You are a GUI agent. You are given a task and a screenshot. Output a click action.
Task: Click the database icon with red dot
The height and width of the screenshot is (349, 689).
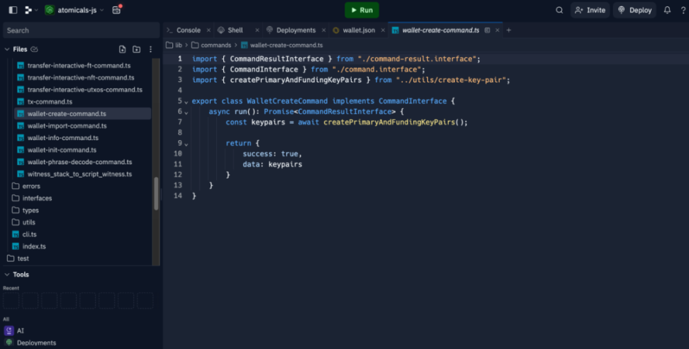[x=117, y=10]
